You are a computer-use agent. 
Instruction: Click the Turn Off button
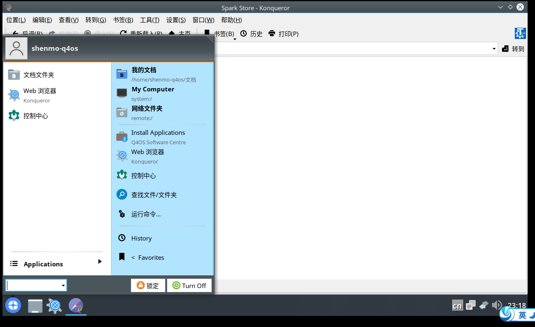189,286
